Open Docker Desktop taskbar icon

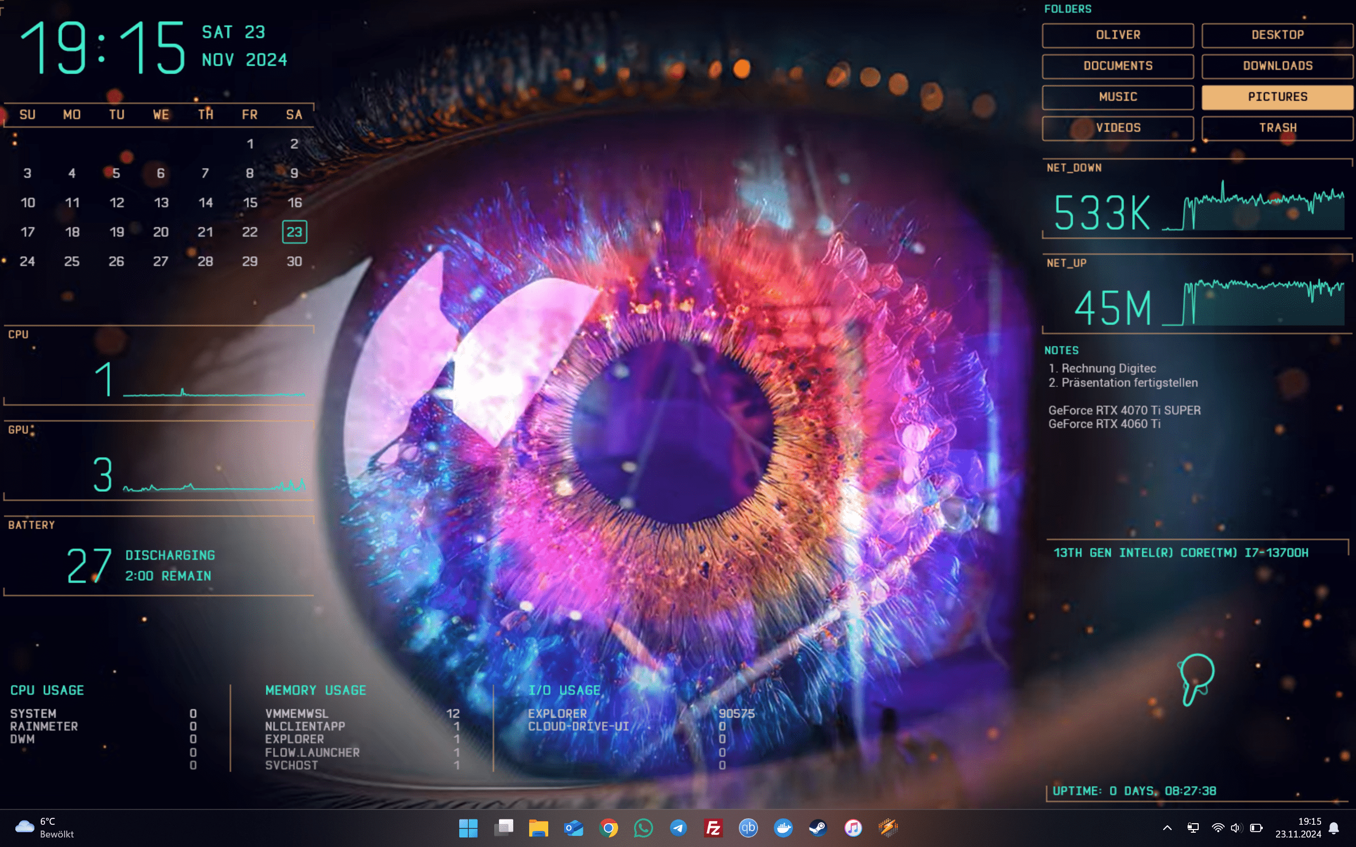click(x=783, y=828)
